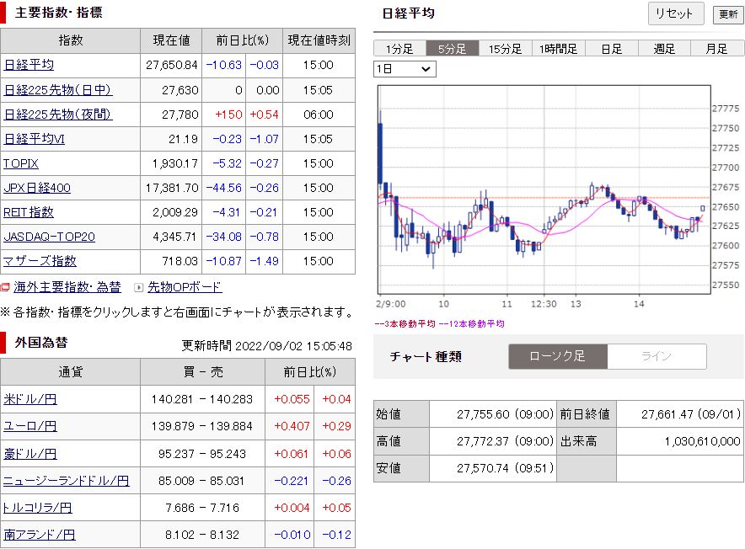Open the 日経平均VI link
The height and width of the screenshot is (549, 745).
click(x=34, y=139)
